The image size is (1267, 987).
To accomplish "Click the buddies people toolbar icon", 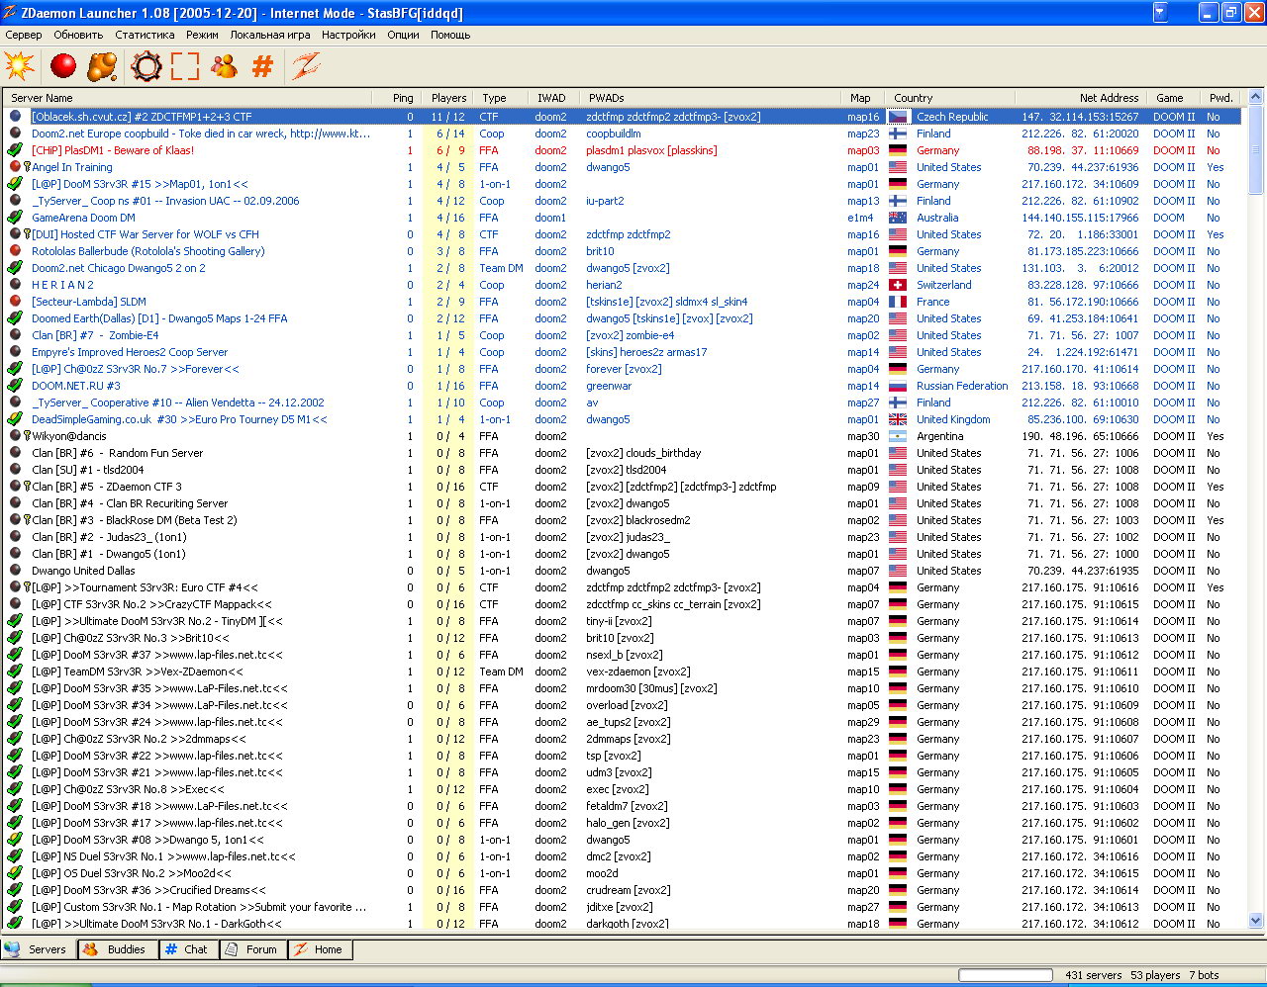I will (x=225, y=66).
